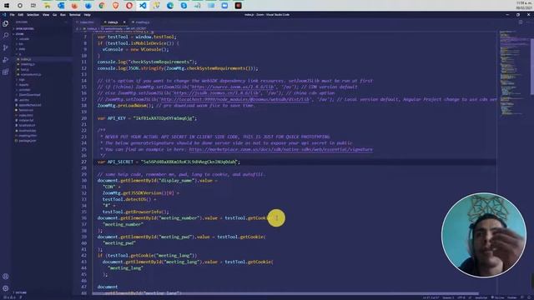534x300 pixels.
Task: Click the marketplace.zoom.us link on line 25
Action: (x=280, y=149)
